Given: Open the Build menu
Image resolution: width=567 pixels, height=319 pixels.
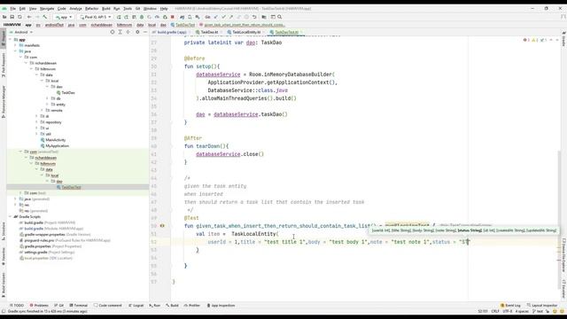Looking at the screenshot, I should click(x=106, y=8).
